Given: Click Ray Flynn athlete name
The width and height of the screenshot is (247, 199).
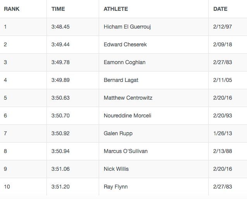Looking at the screenshot, I should coord(116,187).
